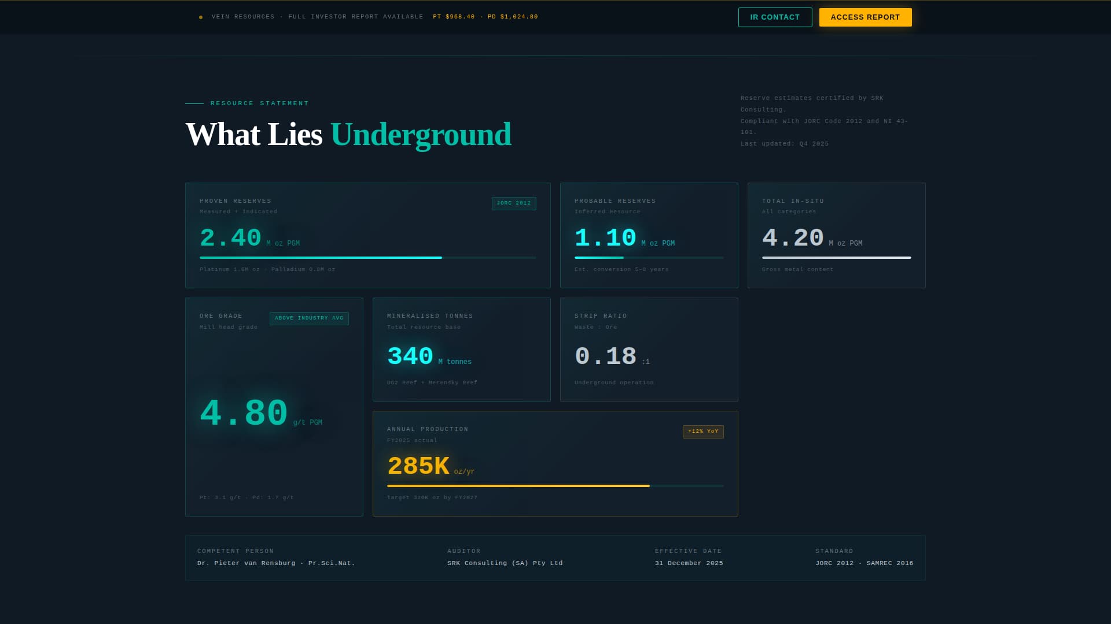Click the Annual Production card title

coord(428,429)
